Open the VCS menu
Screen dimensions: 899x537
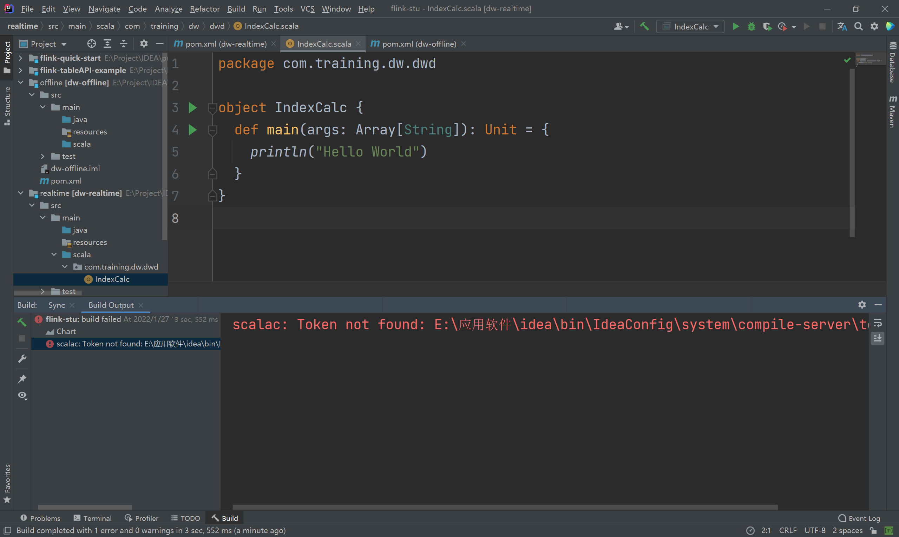click(x=307, y=9)
